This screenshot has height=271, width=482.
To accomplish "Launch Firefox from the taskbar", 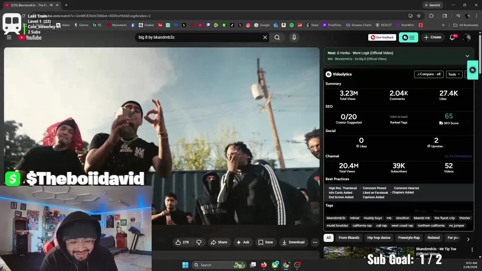I will [264, 265].
